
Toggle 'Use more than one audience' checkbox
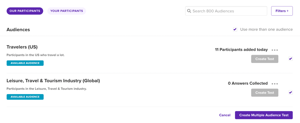[x=235, y=29]
